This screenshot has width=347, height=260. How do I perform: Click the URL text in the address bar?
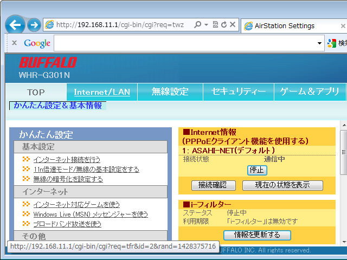tap(120, 24)
